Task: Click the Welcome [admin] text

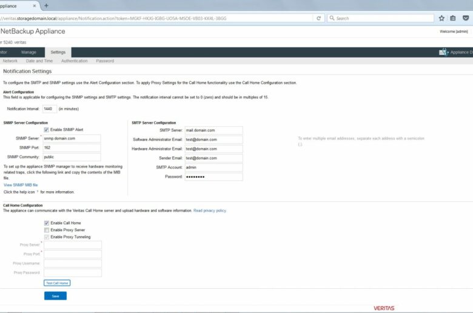Action: 454,32
